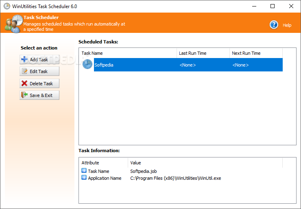Click the blue plus icon on Add Task
The height and width of the screenshot is (209, 301).
[24, 59]
